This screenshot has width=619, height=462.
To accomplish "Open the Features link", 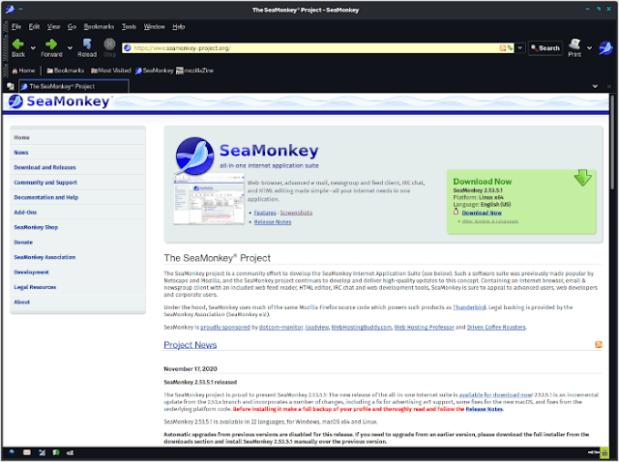I will [265, 213].
